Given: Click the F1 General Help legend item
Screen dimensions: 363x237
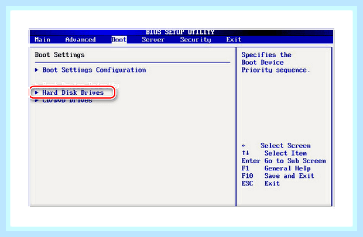Looking at the screenshot, I should coord(276,169).
